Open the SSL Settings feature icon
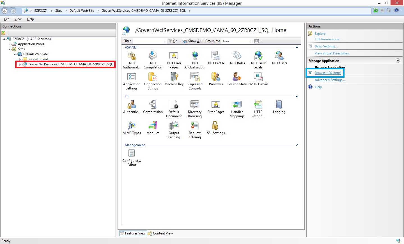404x244 pixels. point(215,126)
